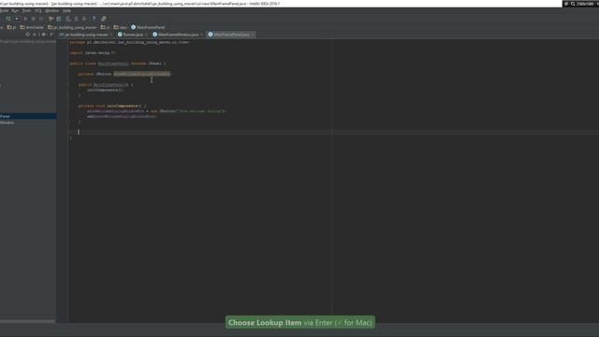Open the Help menu
The image size is (599, 337).
tap(66, 10)
